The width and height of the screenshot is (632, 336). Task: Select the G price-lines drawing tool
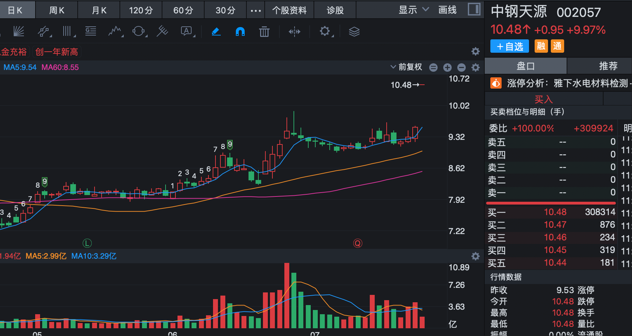pyautogui.click(x=91, y=32)
